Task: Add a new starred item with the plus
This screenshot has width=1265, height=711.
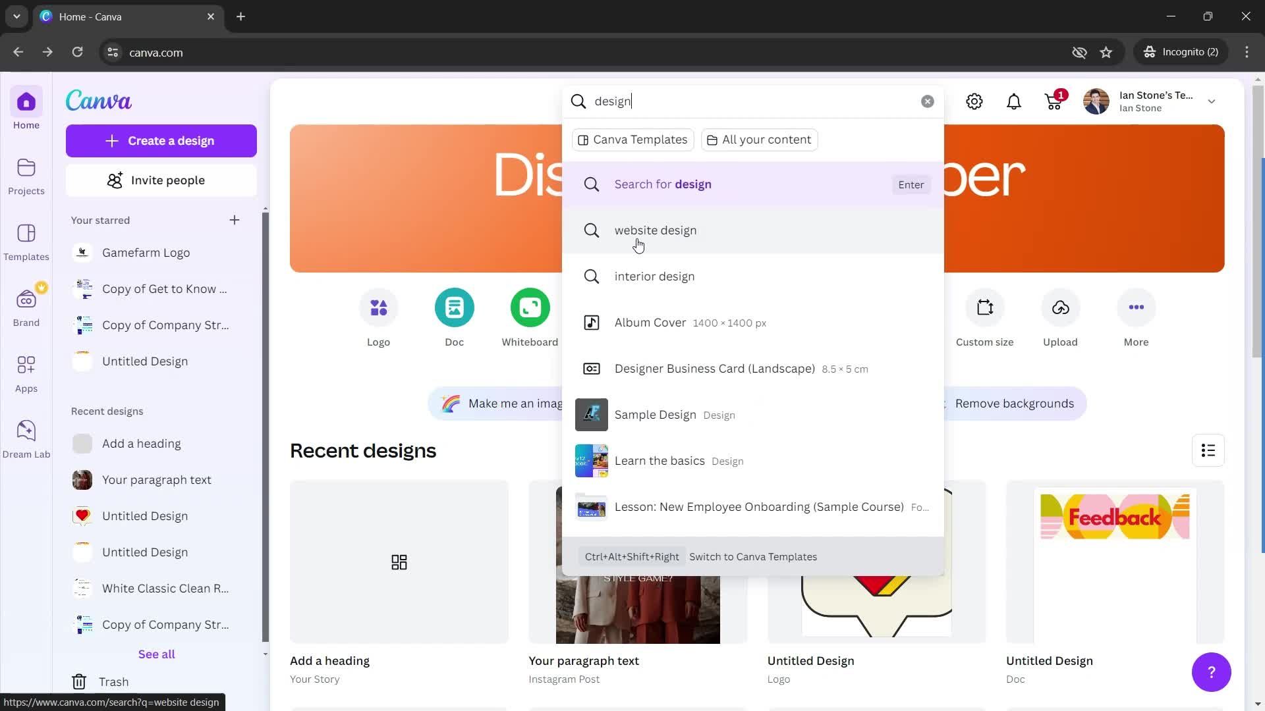Action: tap(235, 220)
